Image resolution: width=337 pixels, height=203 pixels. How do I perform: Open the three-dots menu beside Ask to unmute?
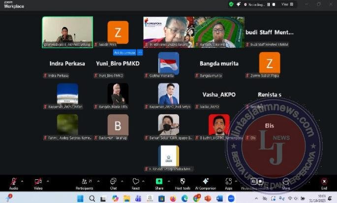(140, 52)
